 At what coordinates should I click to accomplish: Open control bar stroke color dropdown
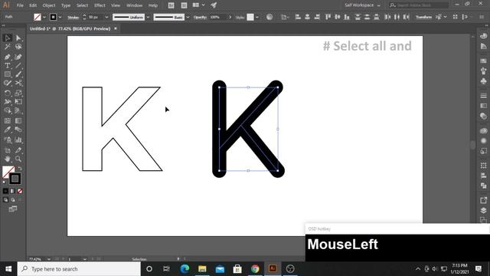(60, 17)
